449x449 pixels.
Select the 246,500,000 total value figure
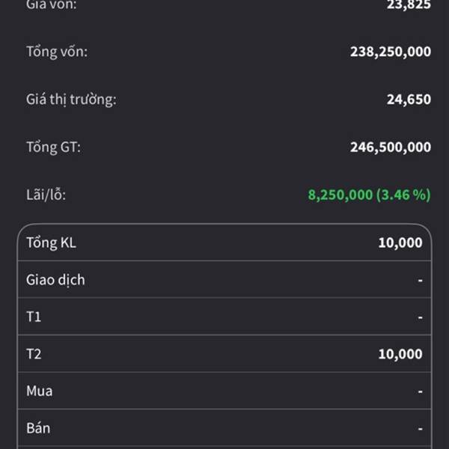point(390,147)
